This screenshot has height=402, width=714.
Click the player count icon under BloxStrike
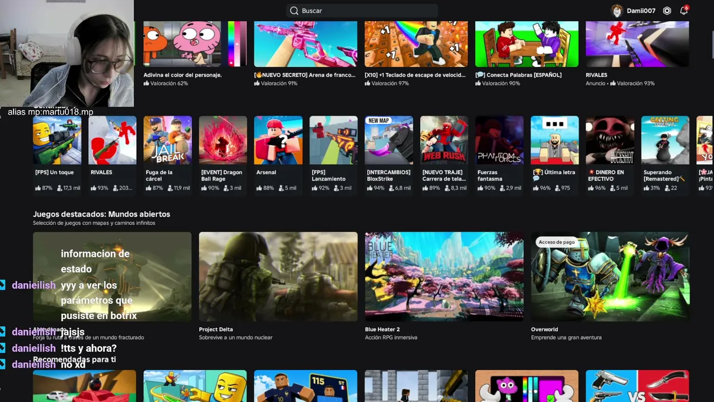click(x=391, y=188)
